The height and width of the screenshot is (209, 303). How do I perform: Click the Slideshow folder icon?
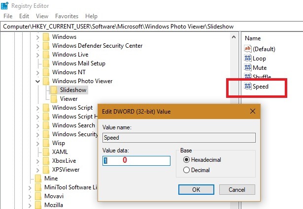[x=54, y=90]
